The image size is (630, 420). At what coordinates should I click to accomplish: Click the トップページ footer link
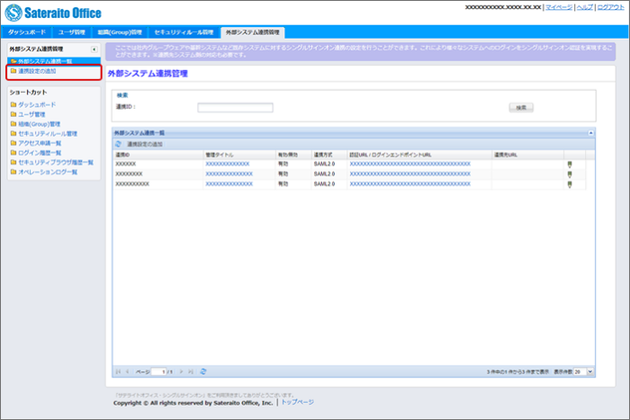pos(298,402)
